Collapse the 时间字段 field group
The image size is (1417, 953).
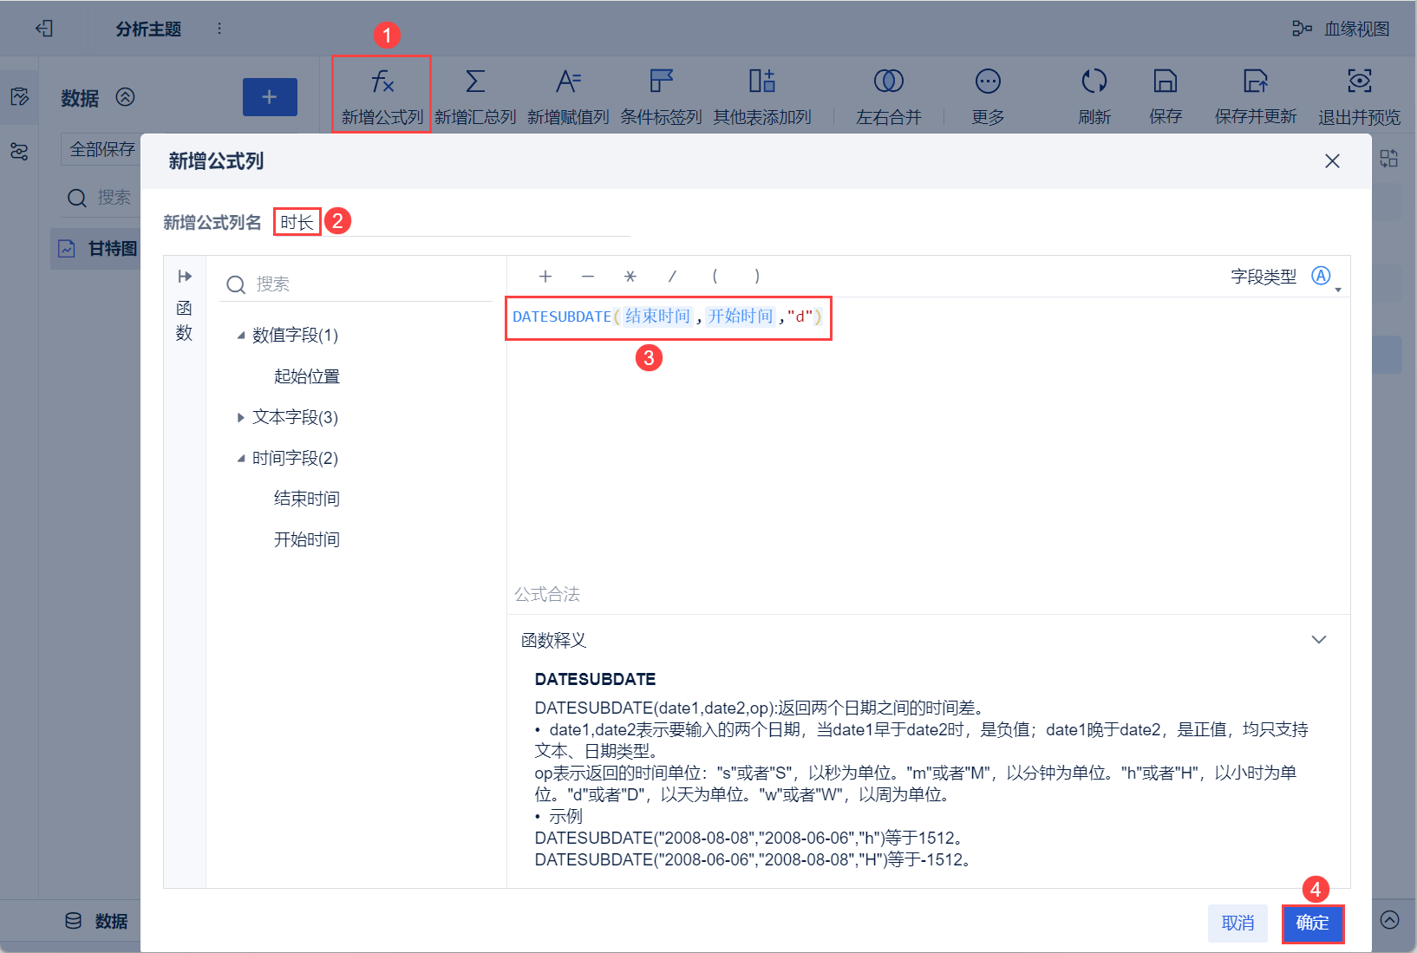tap(242, 458)
